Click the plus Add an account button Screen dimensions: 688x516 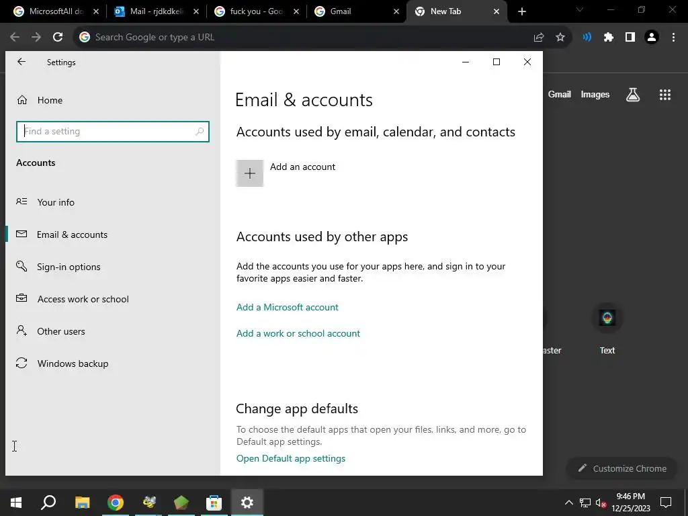tap(249, 173)
